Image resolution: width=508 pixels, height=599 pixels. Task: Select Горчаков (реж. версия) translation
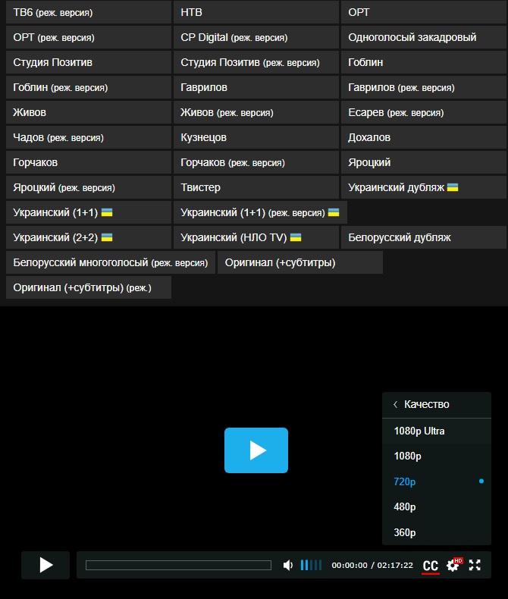point(256,162)
